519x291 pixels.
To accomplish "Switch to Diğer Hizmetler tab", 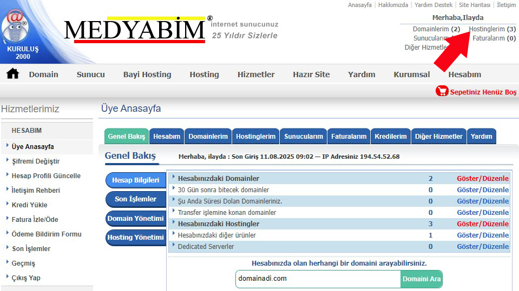I will coord(439,137).
